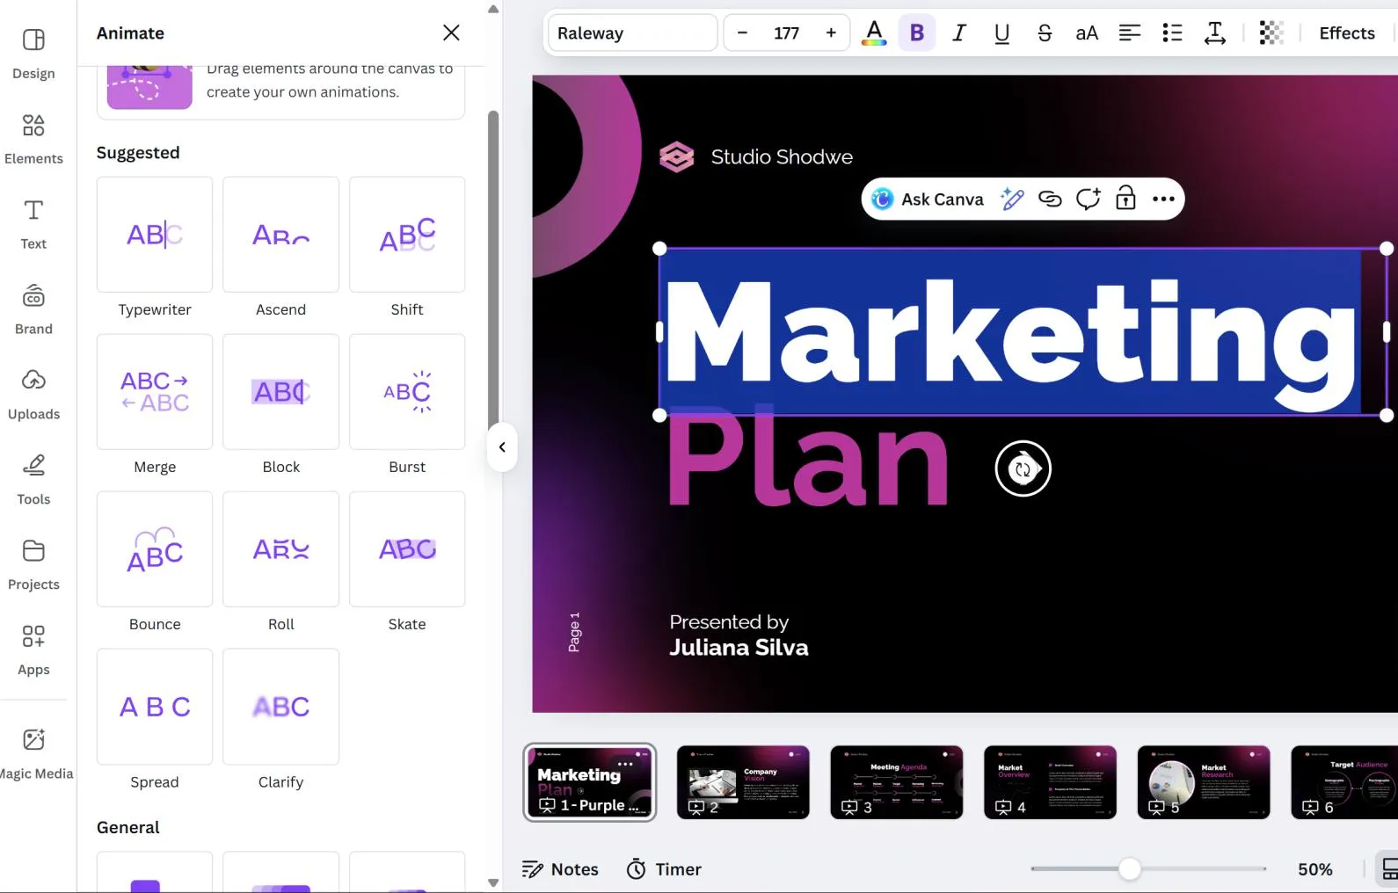Apply the Typewriter text animation
Image resolution: width=1398 pixels, height=893 pixels.
(x=155, y=235)
